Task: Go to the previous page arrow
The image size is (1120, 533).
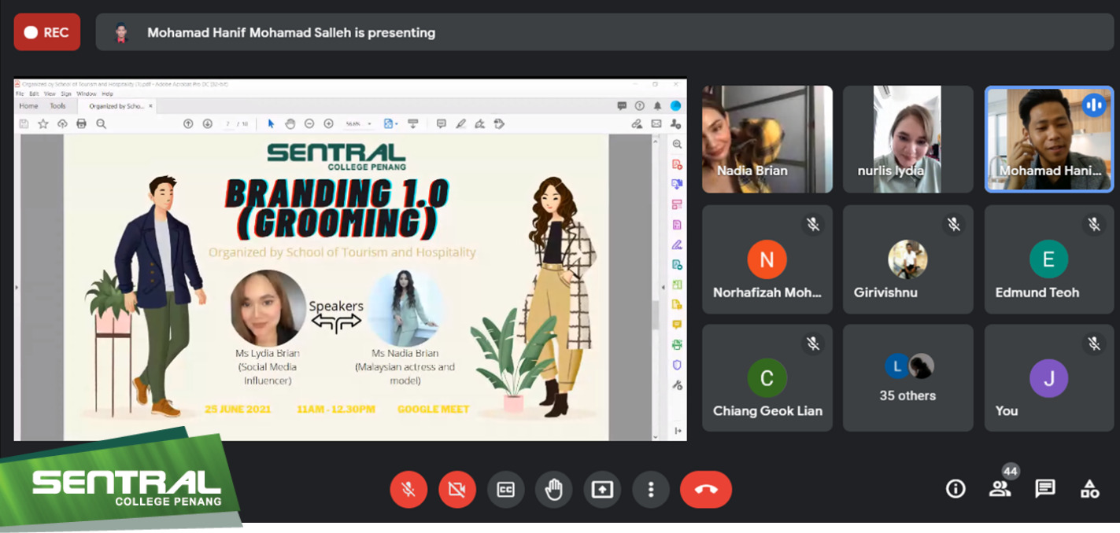Action: tap(188, 123)
